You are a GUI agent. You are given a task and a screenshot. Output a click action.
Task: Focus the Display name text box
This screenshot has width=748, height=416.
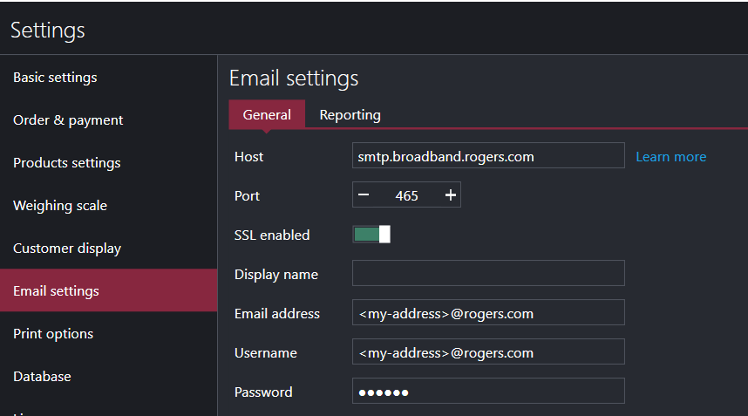pos(488,273)
